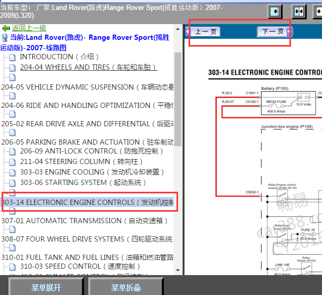
Task: Select 206-05 PARKING BRAKE AND ACTUATION
Action: [x=87, y=142]
